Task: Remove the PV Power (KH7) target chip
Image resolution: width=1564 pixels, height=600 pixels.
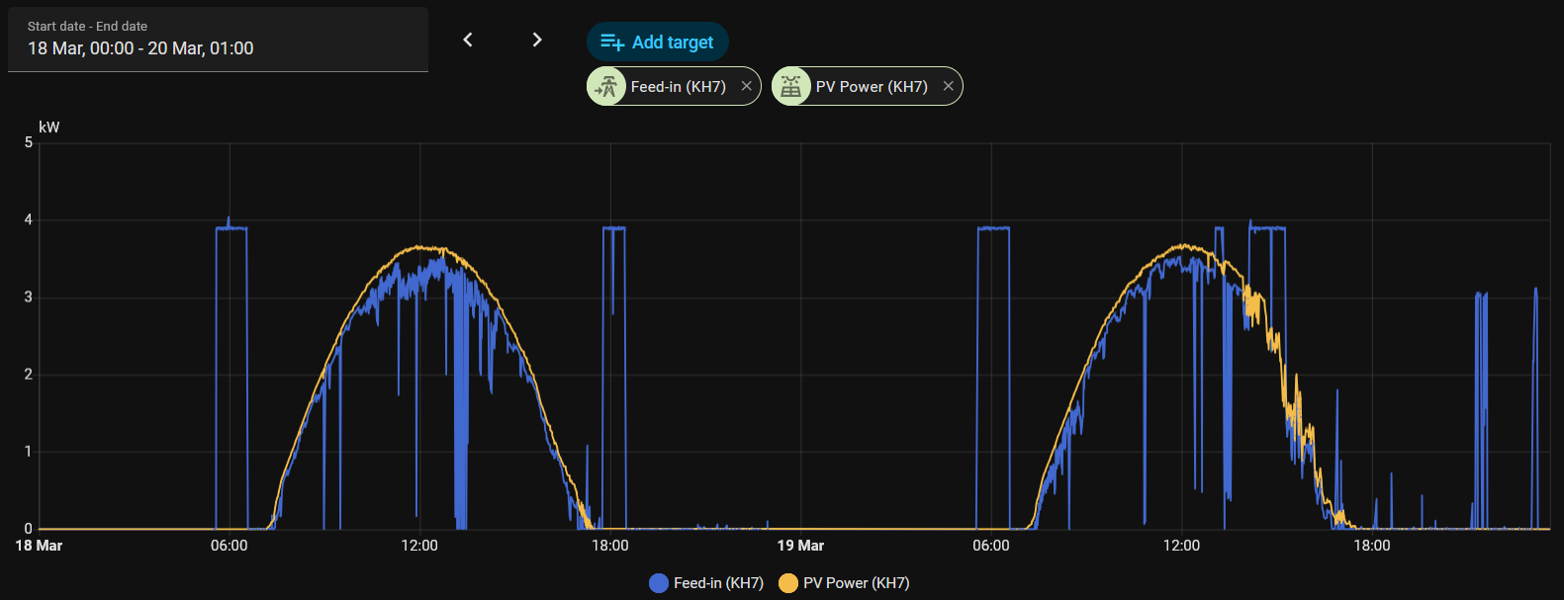Action: (948, 86)
